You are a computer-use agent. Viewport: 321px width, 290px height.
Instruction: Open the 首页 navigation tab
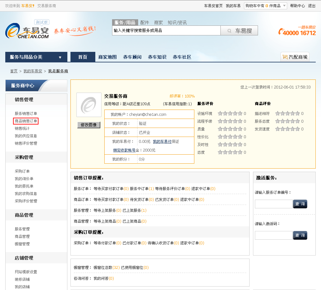pos(83,57)
